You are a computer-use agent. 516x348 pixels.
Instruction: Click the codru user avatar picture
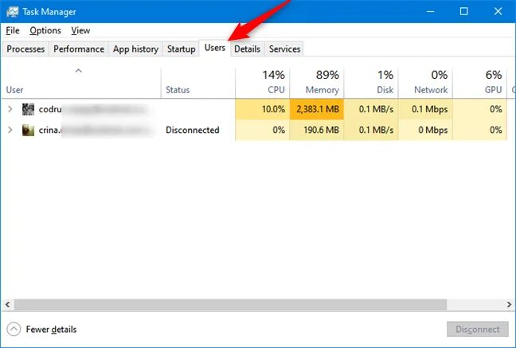[x=28, y=109]
